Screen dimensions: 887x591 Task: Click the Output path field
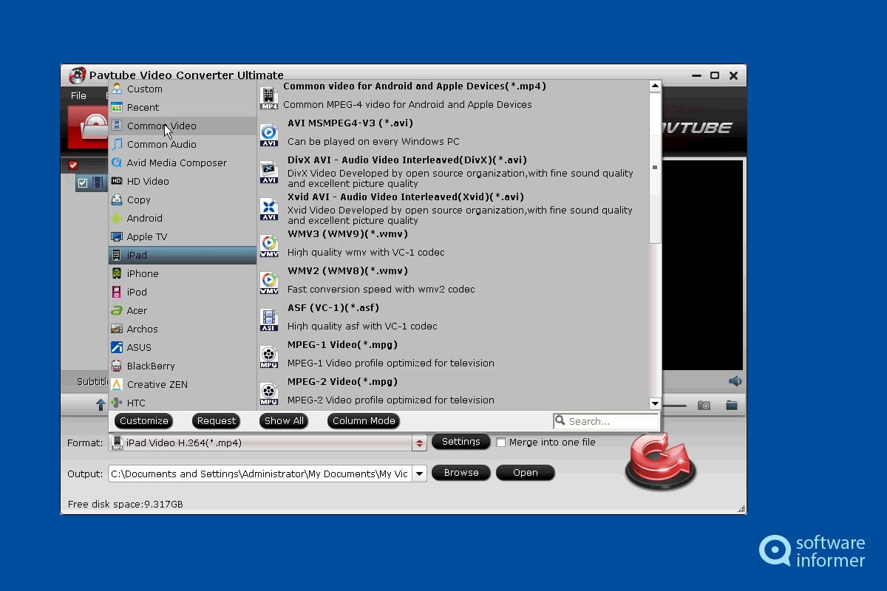(x=260, y=474)
